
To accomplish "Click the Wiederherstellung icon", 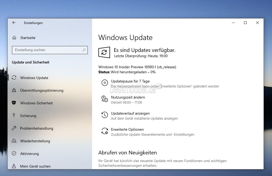I will click(14, 141).
